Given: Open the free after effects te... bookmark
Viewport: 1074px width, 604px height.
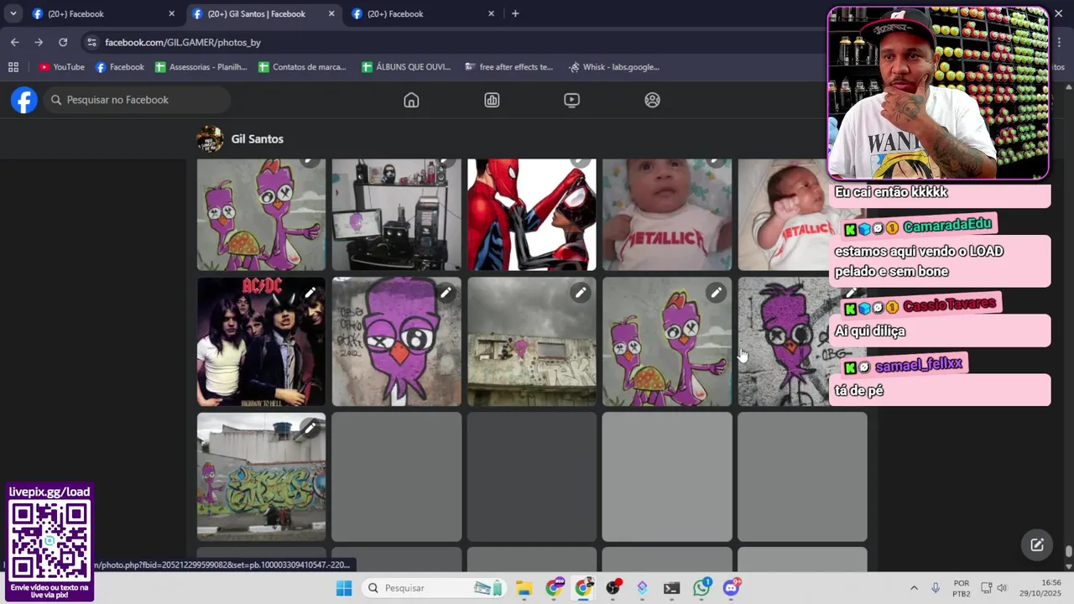Looking at the screenshot, I should [508, 67].
